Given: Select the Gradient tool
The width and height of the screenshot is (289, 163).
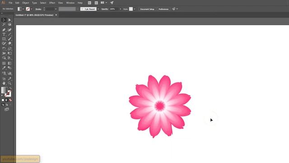Looking at the screenshot, I should pos(9,63).
